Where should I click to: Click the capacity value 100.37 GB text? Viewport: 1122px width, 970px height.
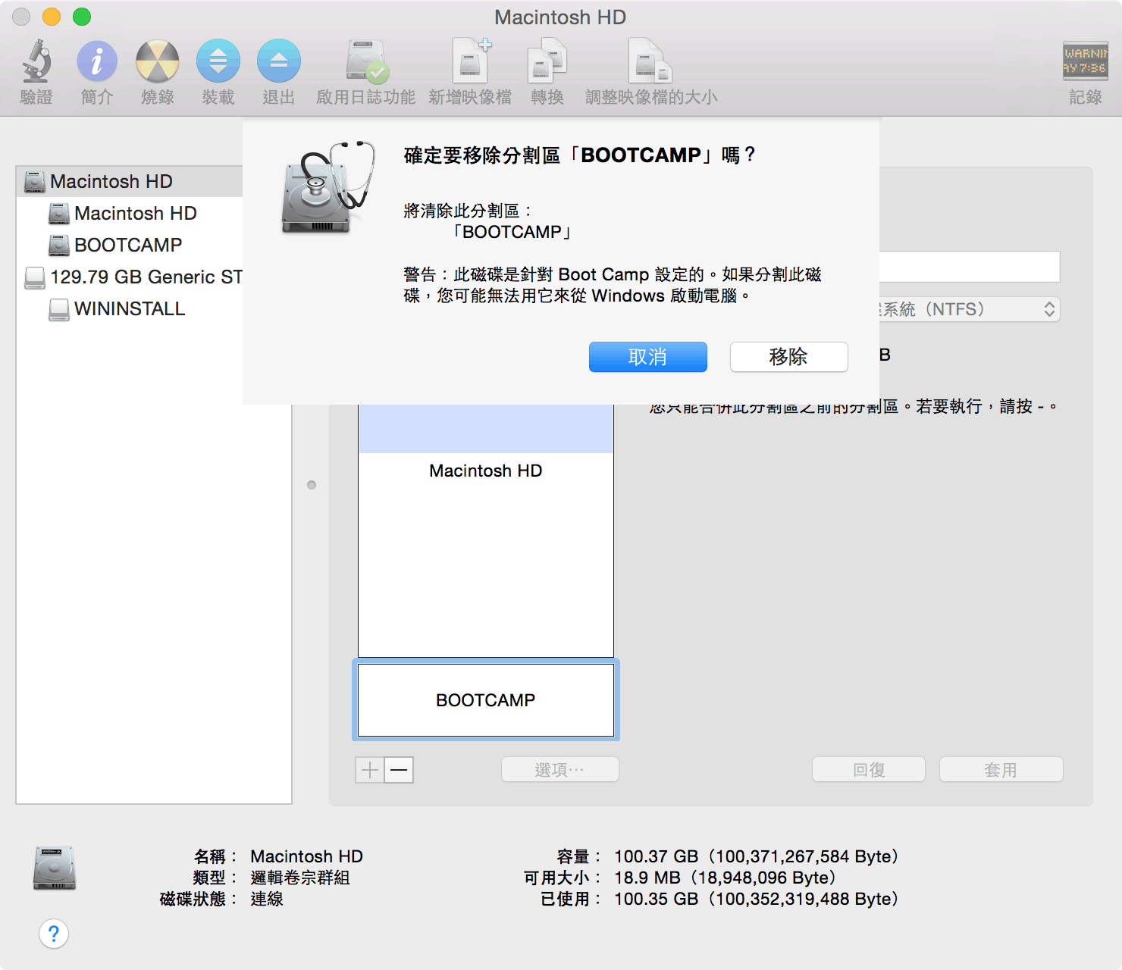(x=756, y=856)
